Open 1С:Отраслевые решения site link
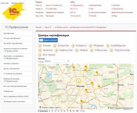The width and height of the screenshot is (137, 113). click(x=97, y=12)
